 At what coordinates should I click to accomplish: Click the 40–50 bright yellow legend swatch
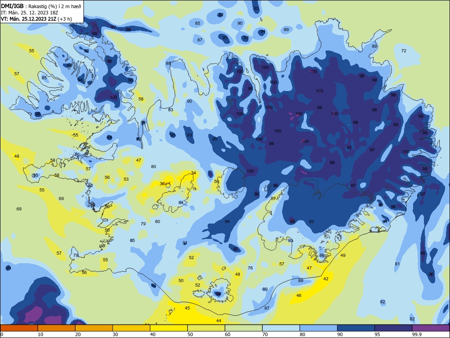pyautogui.click(x=169, y=328)
